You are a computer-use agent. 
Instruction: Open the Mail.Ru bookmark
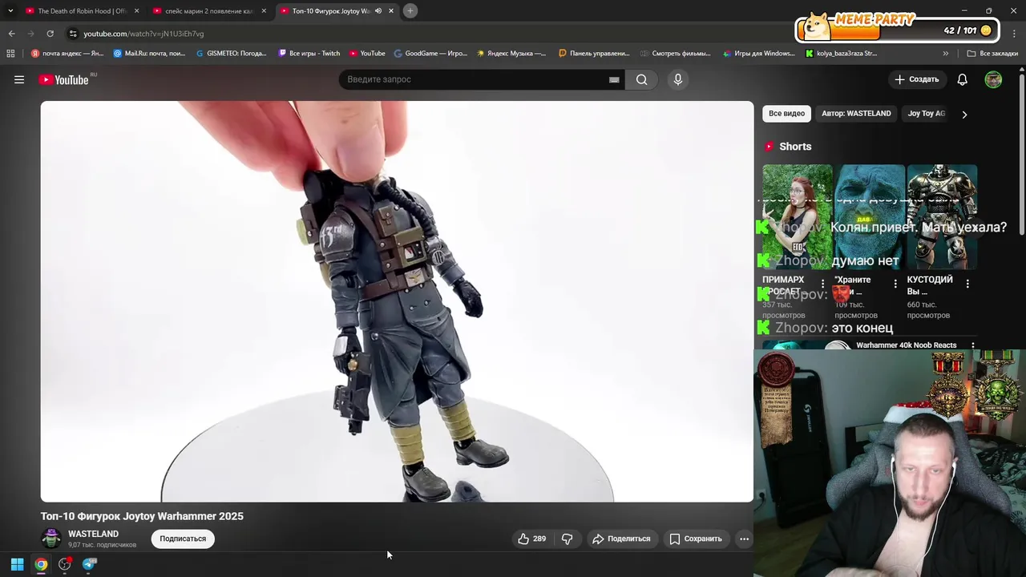pos(149,54)
